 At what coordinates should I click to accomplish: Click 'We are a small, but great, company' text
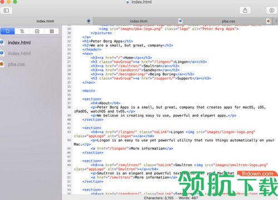(x=127, y=45)
